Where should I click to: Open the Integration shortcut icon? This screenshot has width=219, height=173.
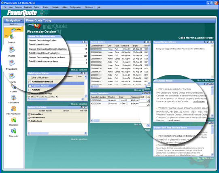[13, 120]
